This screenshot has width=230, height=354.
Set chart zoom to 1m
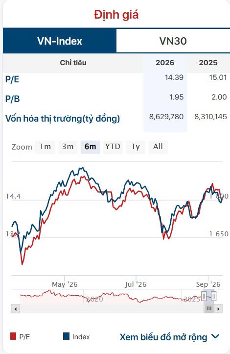[45, 147]
